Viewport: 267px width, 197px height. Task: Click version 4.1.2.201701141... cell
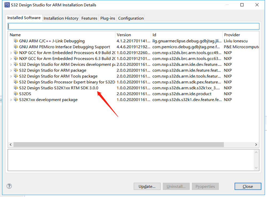point(133,41)
